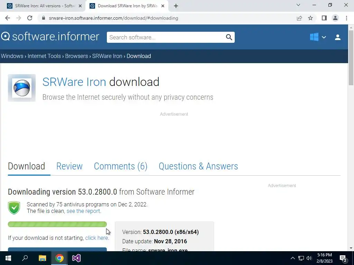Click the Windows platform logo icon
Image resolution: width=354 pixels, height=265 pixels.
314,37
